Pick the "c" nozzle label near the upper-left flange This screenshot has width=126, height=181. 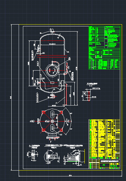(x=39, y=45)
